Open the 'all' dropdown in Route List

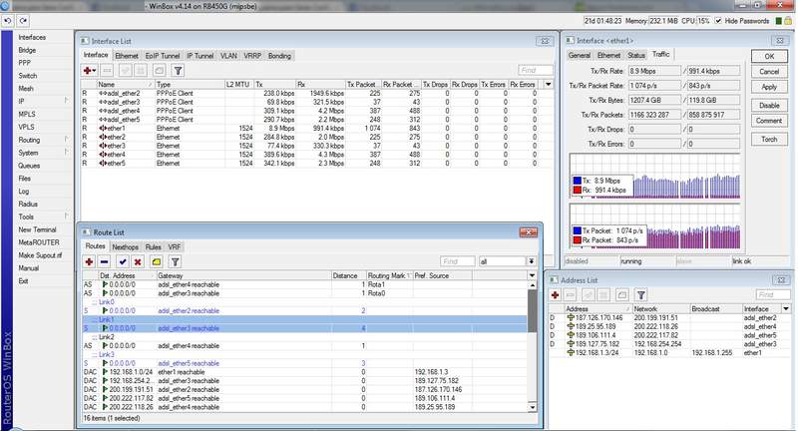[x=530, y=260]
